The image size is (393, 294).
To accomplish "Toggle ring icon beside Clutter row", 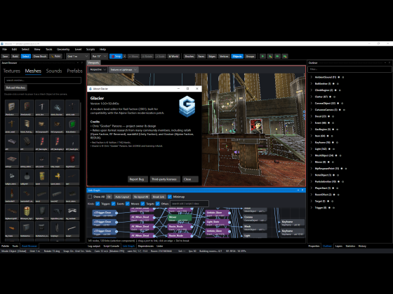I will click(334, 97).
